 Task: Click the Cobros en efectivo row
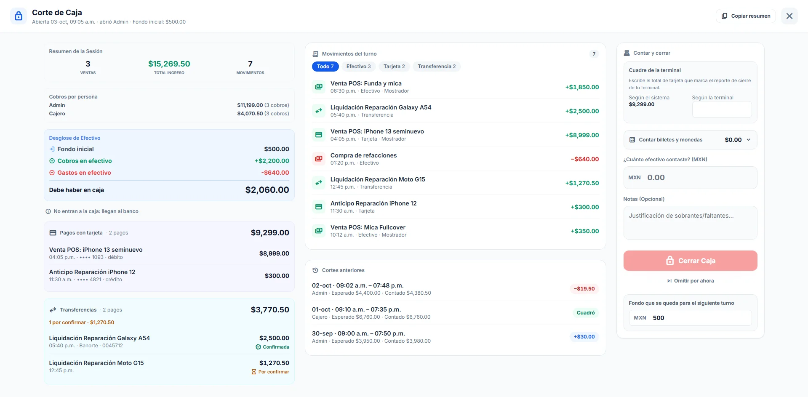tap(169, 161)
